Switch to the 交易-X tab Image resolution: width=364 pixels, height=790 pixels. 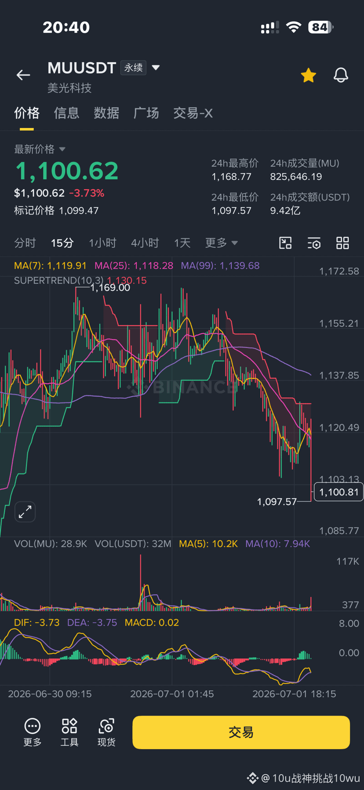tap(193, 113)
